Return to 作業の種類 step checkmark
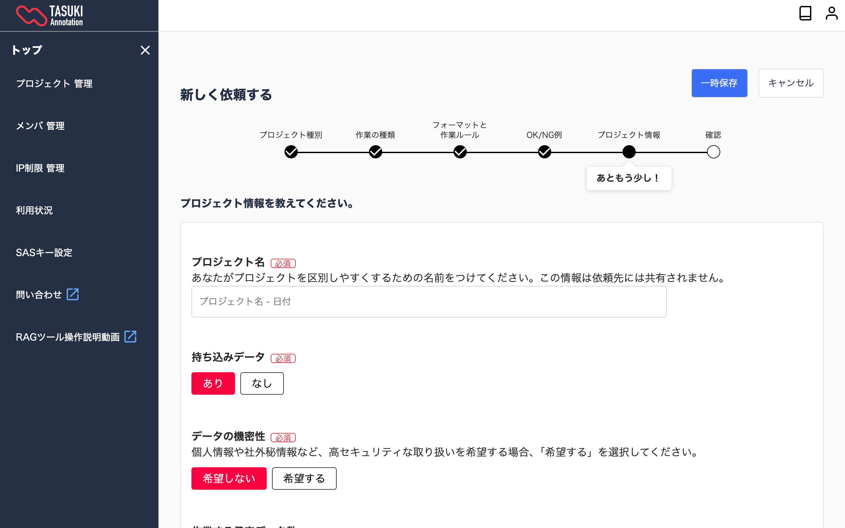Screen dimensions: 845x528 (375, 152)
